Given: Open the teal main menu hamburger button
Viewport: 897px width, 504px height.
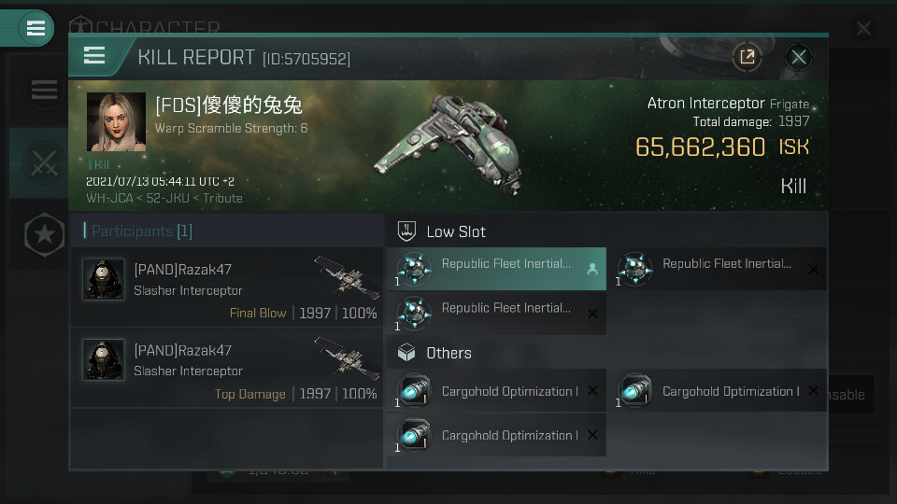Looking at the screenshot, I should click(x=36, y=28).
